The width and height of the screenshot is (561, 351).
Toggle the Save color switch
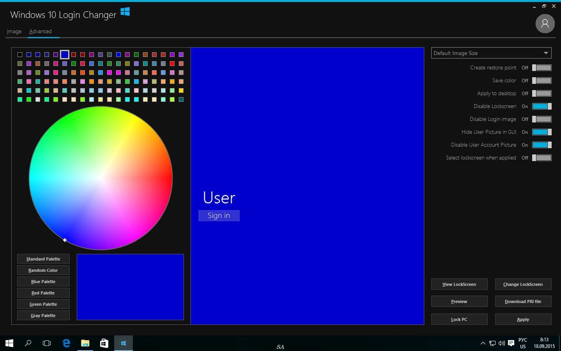(x=542, y=80)
